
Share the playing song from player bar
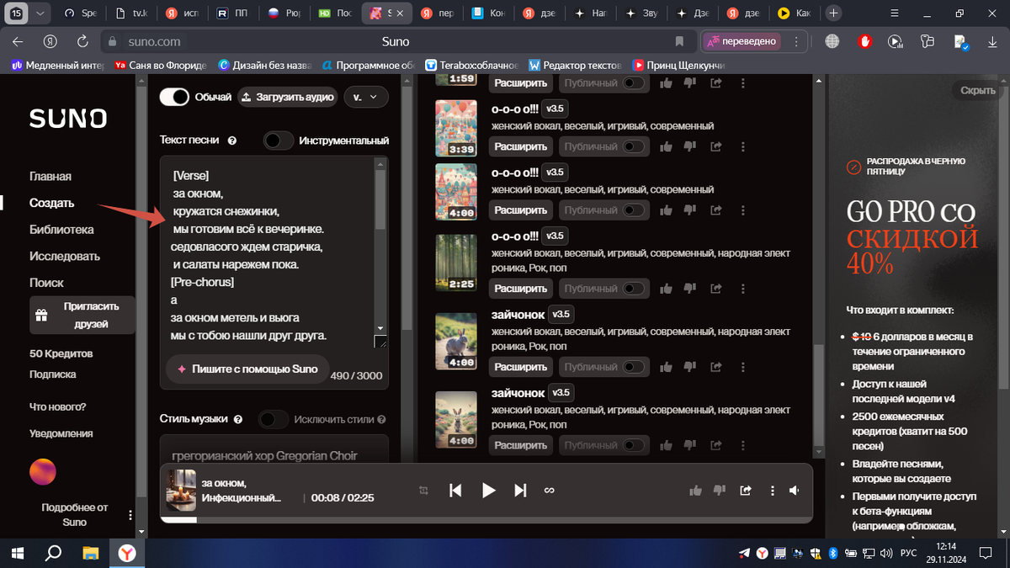click(746, 491)
